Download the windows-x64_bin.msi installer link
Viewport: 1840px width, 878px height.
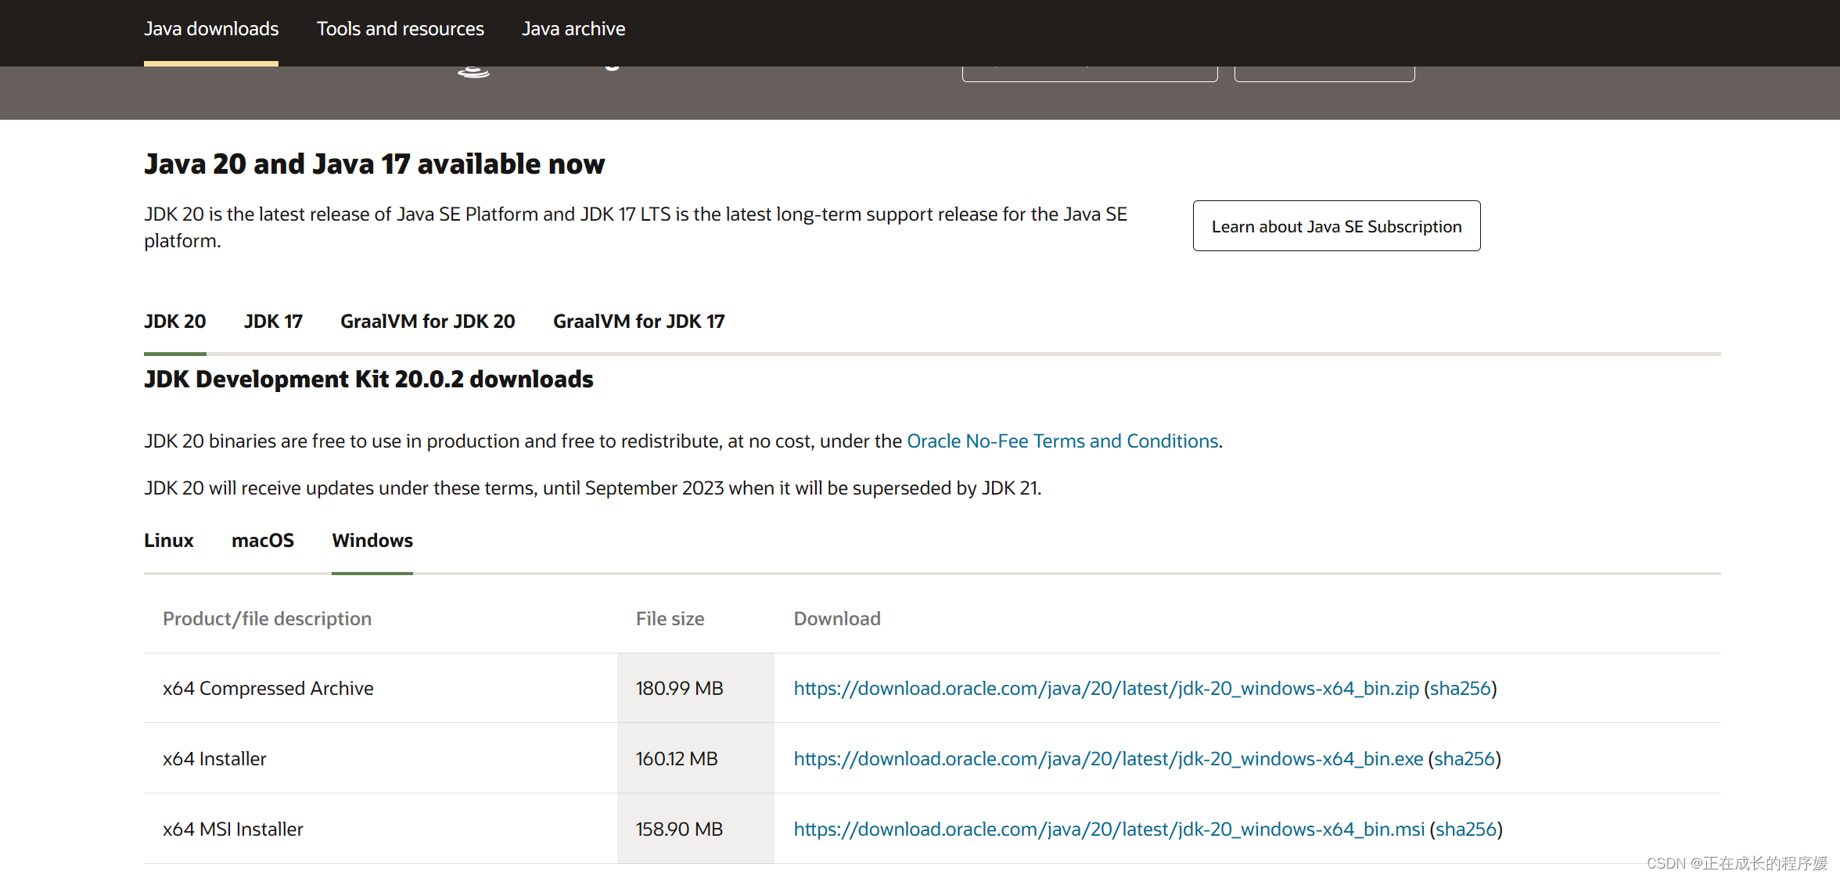pos(1109,829)
